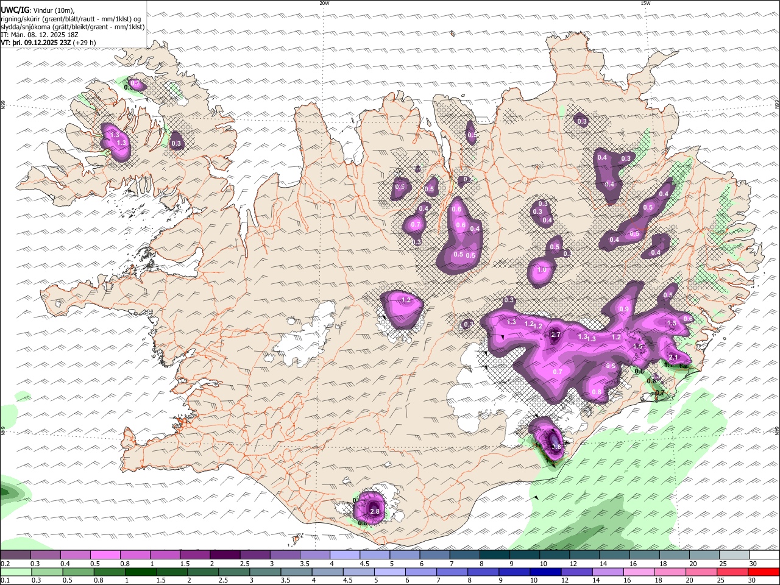
Task: Pick the dark green 1 swatch in lower row
Action: [x=140, y=572]
